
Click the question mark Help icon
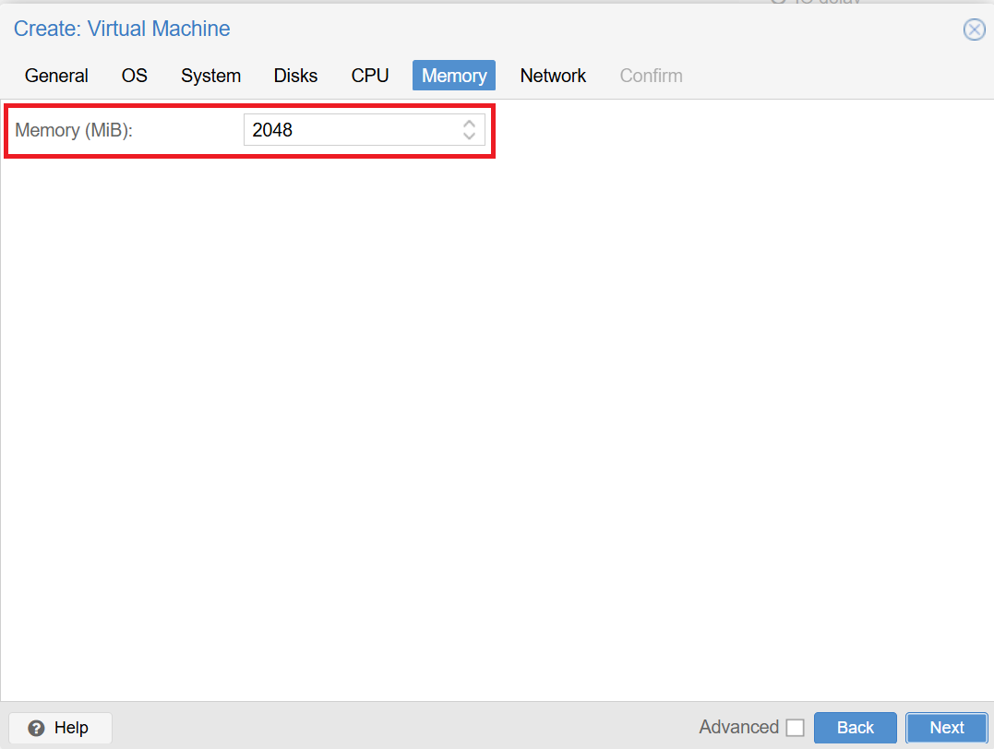(x=37, y=728)
